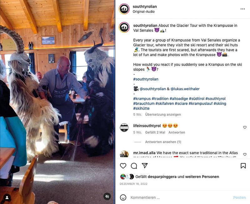Open southtyrolian profile picture in header
The image size is (250, 204).
(x=124, y=9)
